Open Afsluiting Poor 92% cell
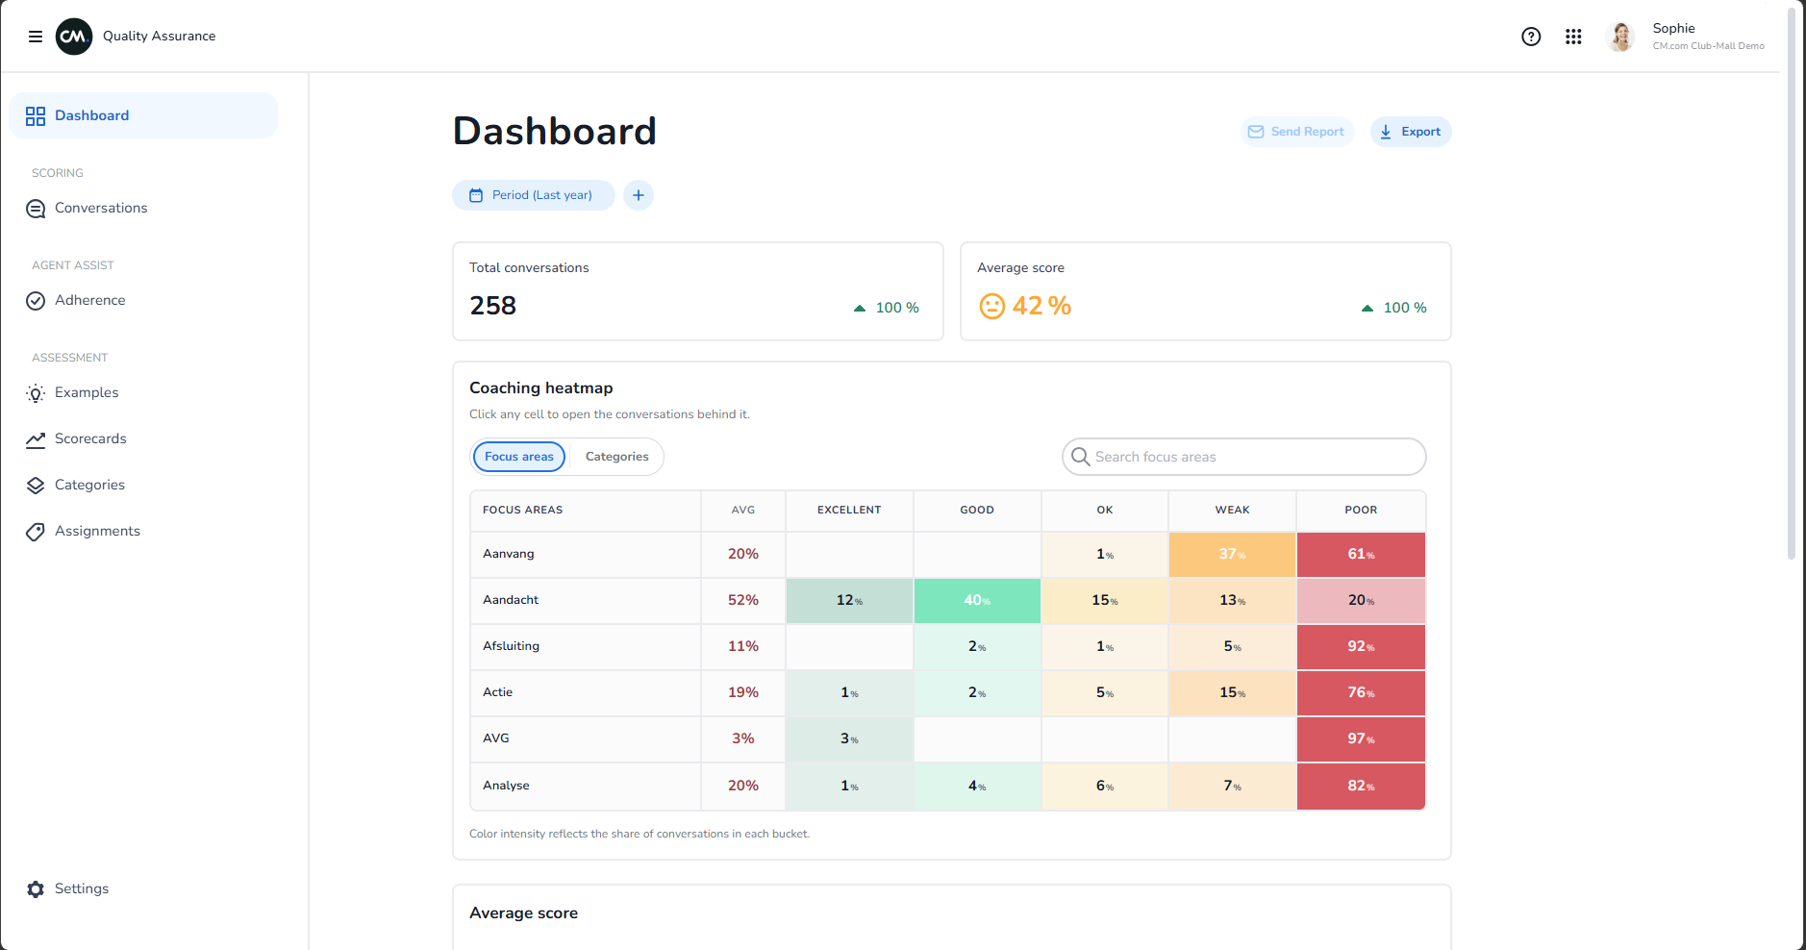The width and height of the screenshot is (1806, 950). (1361, 647)
